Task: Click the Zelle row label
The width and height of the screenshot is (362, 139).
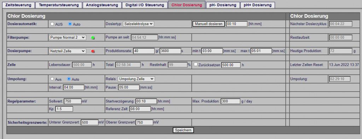Action: click(x=12, y=65)
